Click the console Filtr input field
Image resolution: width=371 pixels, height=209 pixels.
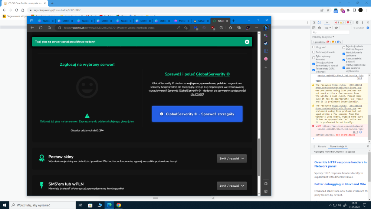(331, 32)
